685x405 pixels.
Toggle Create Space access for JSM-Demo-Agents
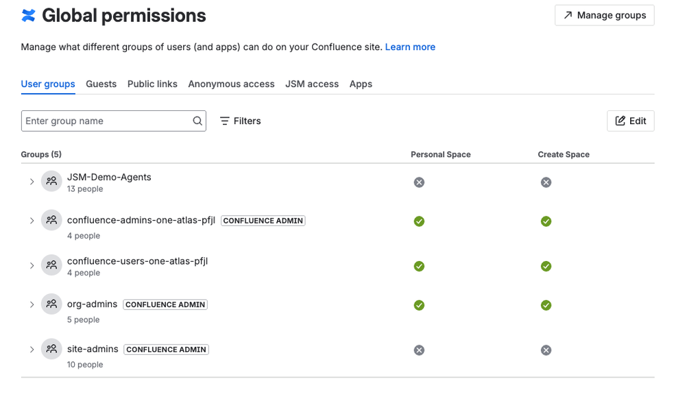(x=546, y=182)
